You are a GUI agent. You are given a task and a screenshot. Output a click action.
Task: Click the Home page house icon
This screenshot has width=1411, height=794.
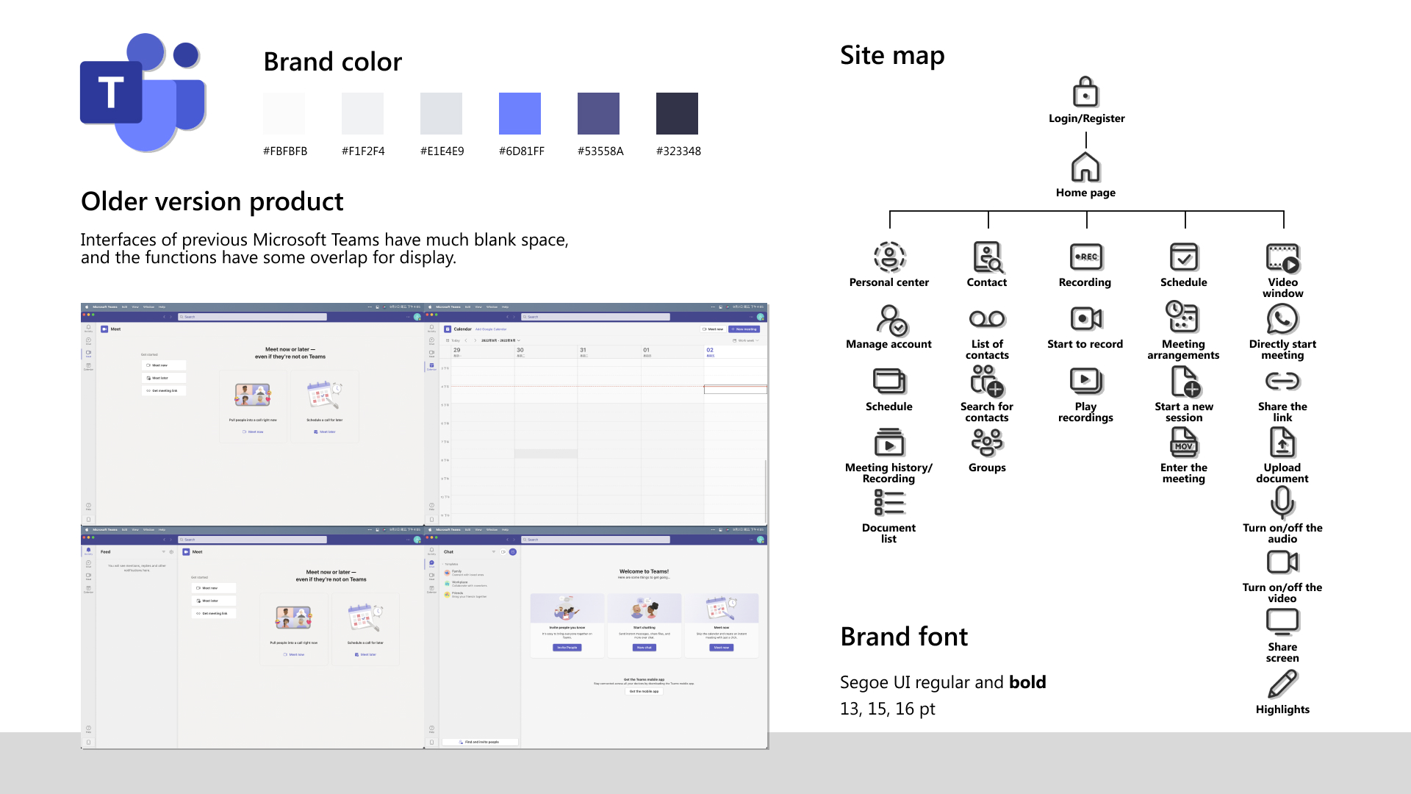pyautogui.click(x=1085, y=167)
